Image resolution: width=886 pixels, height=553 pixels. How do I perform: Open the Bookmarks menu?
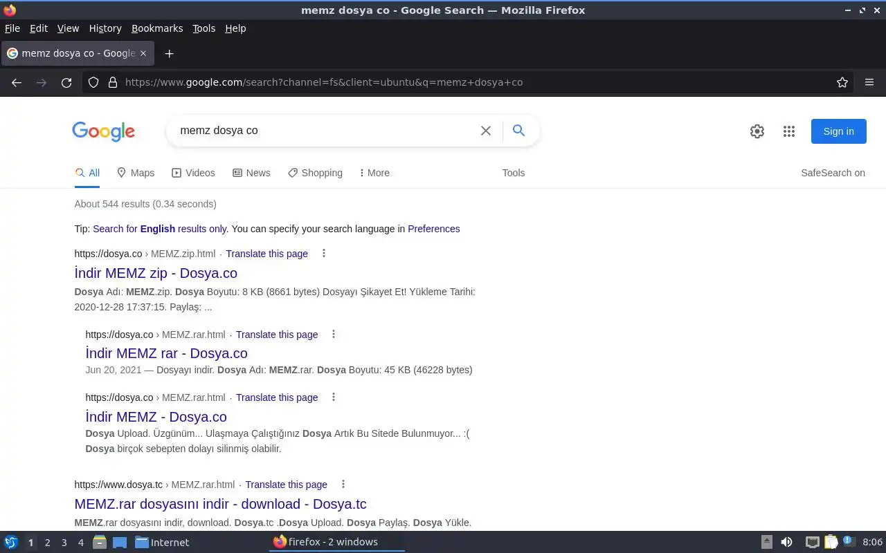click(157, 28)
